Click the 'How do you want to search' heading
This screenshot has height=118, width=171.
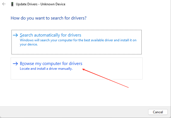pyautogui.click(x=48, y=18)
